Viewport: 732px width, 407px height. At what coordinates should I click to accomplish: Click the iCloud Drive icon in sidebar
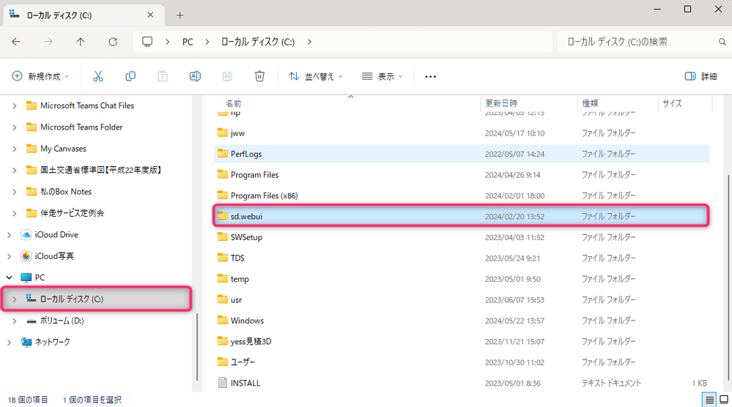(26, 234)
